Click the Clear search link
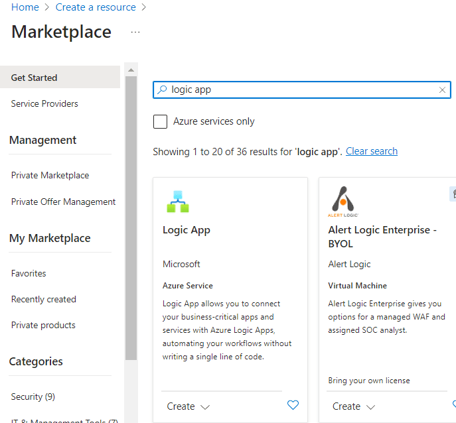This screenshot has width=456, height=423. pyautogui.click(x=372, y=151)
